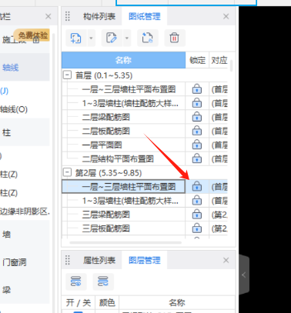Screen dimensions: 291x313
Task: Click the Split Drawing icon with pencil
Action: pos(112,38)
